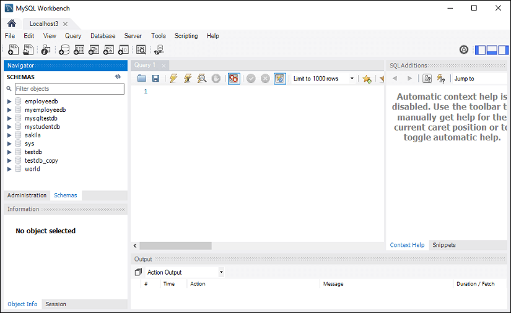Toggle auto-commit mode button
Image resolution: width=511 pixels, height=313 pixels.
280,79
